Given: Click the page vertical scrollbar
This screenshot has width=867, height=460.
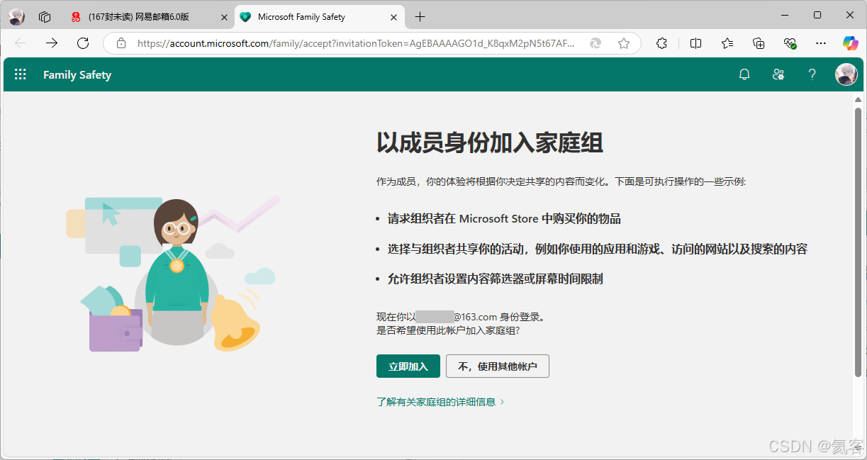Looking at the screenshot, I should 858,242.
